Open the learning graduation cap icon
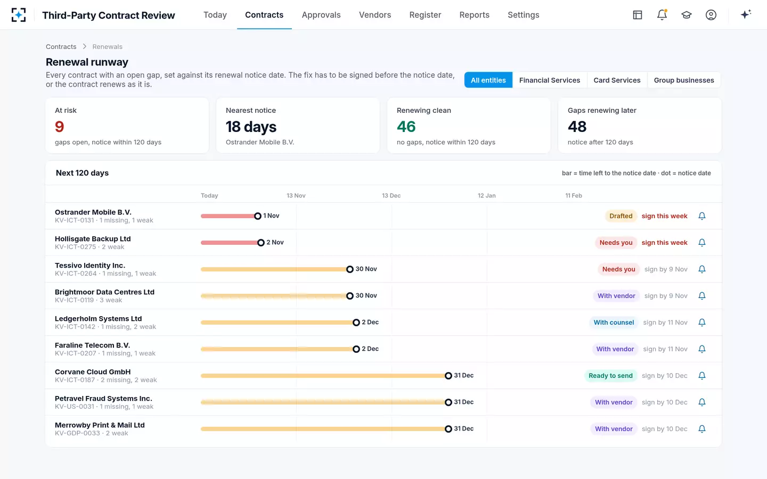The image size is (767, 479). coord(687,15)
